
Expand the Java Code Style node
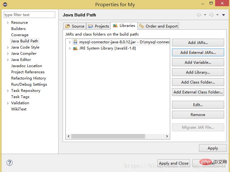(8, 47)
